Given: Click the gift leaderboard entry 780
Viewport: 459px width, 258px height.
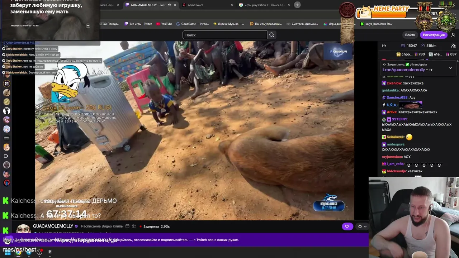Looking at the screenshot, I should coord(420,54).
